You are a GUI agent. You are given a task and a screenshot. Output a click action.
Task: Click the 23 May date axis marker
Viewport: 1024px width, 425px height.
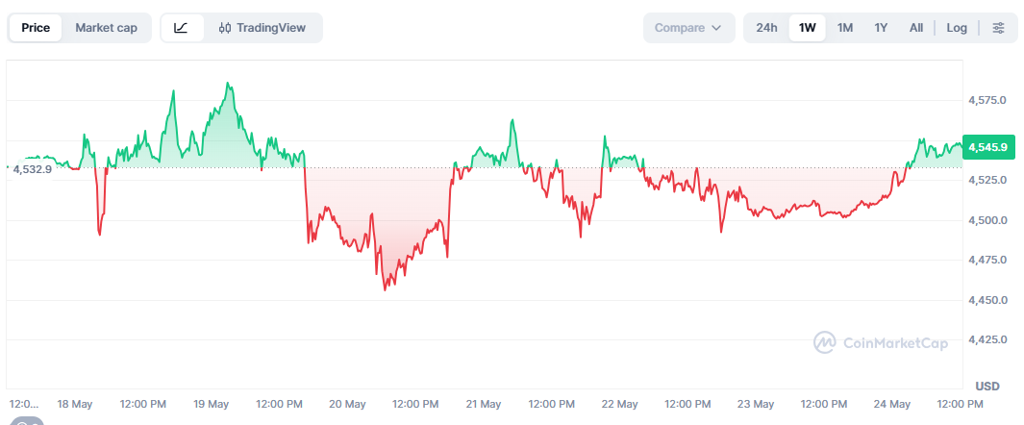(x=756, y=405)
